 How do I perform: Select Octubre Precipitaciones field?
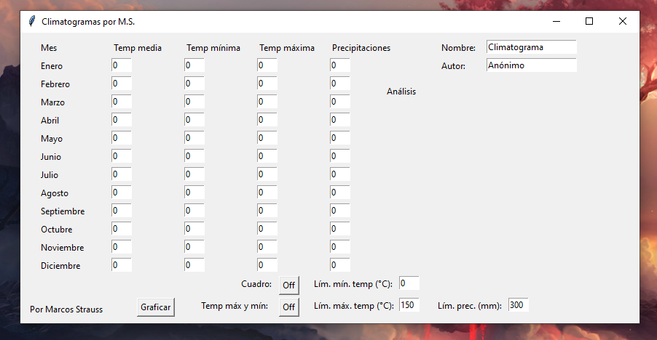click(x=340, y=228)
